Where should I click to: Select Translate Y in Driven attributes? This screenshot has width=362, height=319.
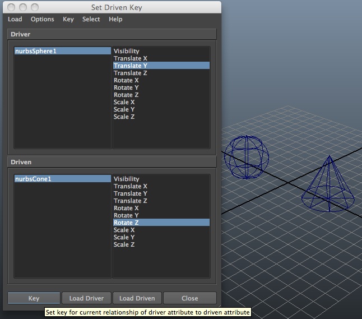(161, 193)
